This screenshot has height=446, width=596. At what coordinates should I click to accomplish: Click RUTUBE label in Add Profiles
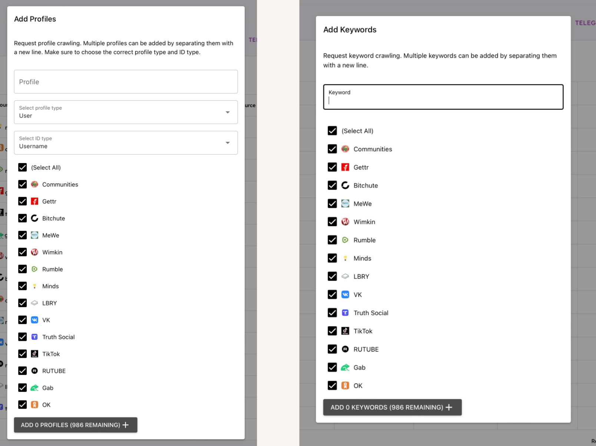(x=54, y=371)
